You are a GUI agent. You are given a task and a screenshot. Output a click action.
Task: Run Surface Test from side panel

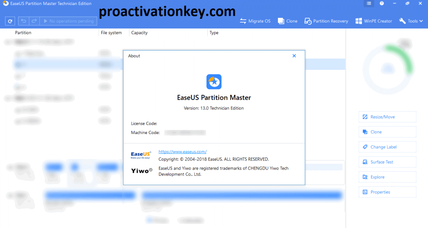click(387, 162)
